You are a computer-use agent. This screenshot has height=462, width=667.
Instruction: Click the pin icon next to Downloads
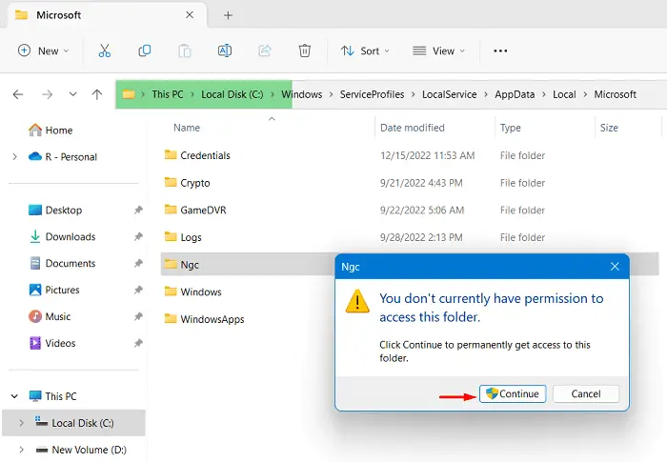(138, 236)
